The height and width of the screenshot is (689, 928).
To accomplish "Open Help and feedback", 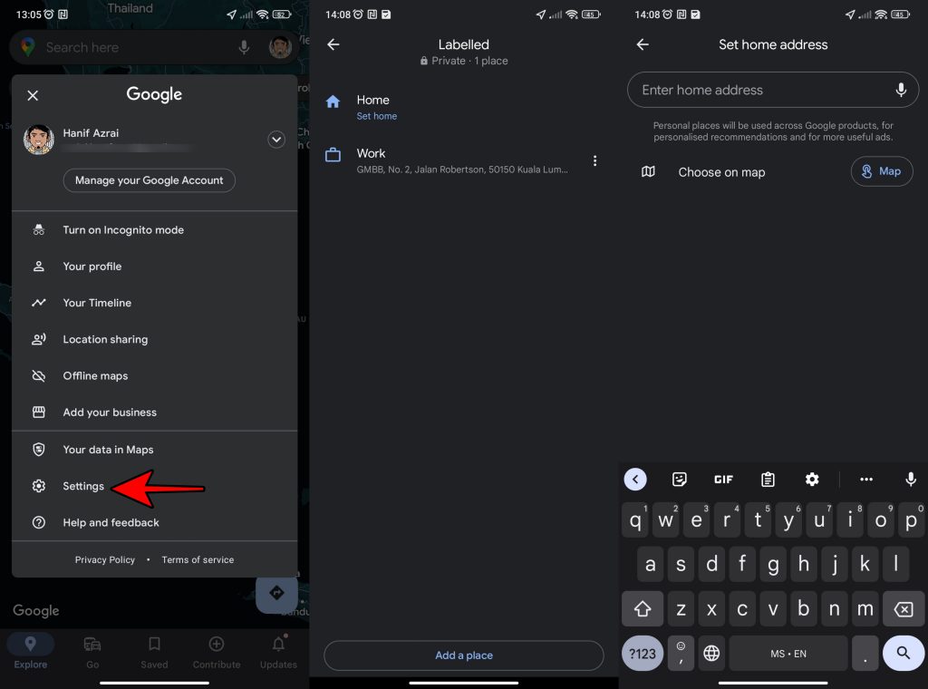I will pyautogui.click(x=154, y=523).
